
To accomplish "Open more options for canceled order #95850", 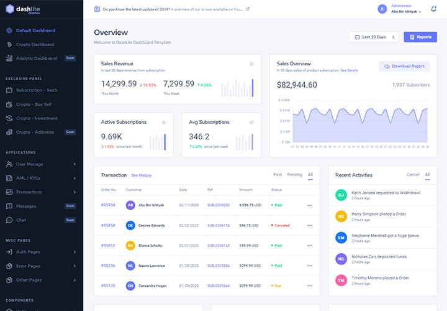I will click(310, 225).
